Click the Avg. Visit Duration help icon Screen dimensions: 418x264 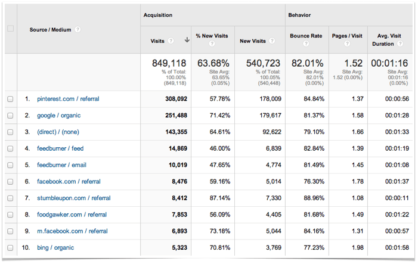[x=400, y=44]
